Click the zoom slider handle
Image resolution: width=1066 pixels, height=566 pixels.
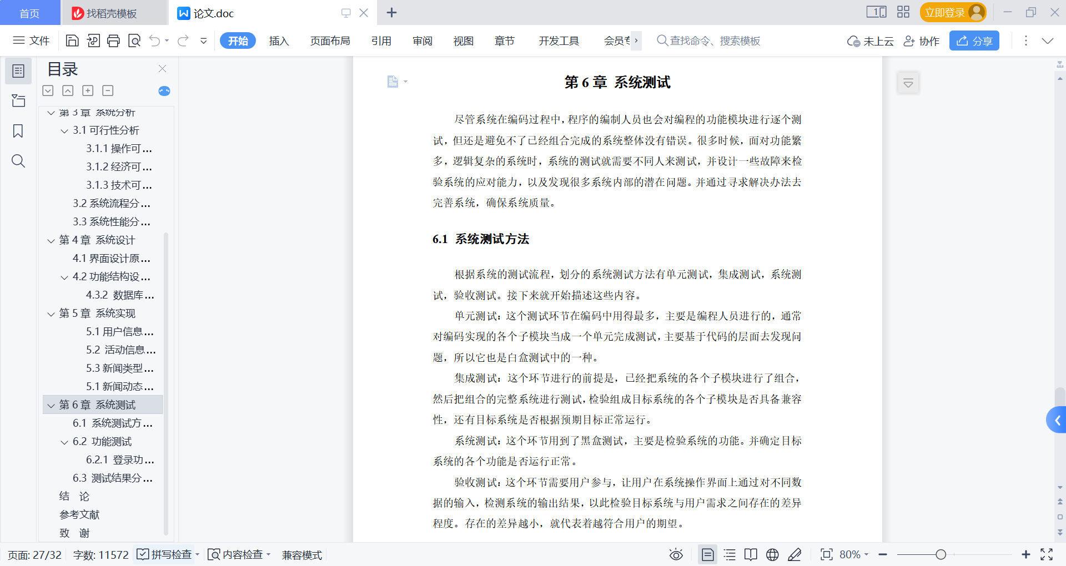[941, 554]
